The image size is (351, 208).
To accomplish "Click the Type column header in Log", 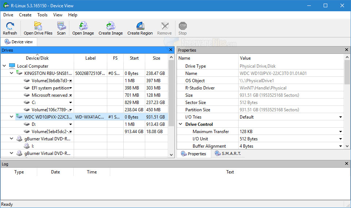I will tap(19, 172).
